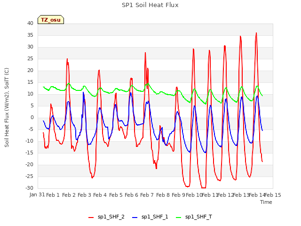Click the 20 y-axis tick label
The height and width of the screenshot is (226, 301).
click(x=30, y=71)
